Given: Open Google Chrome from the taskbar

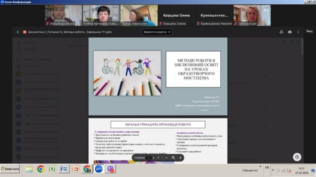Looking at the screenshot, I should point(40,169).
